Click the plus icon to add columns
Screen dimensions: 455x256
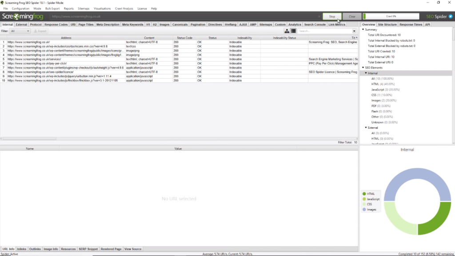(356, 38)
